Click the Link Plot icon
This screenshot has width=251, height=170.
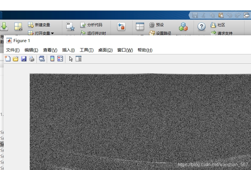pyautogui.click(x=42, y=59)
